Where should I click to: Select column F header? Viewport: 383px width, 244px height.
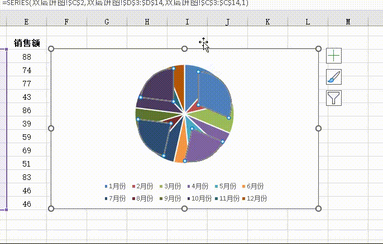click(x=66, y=22)
